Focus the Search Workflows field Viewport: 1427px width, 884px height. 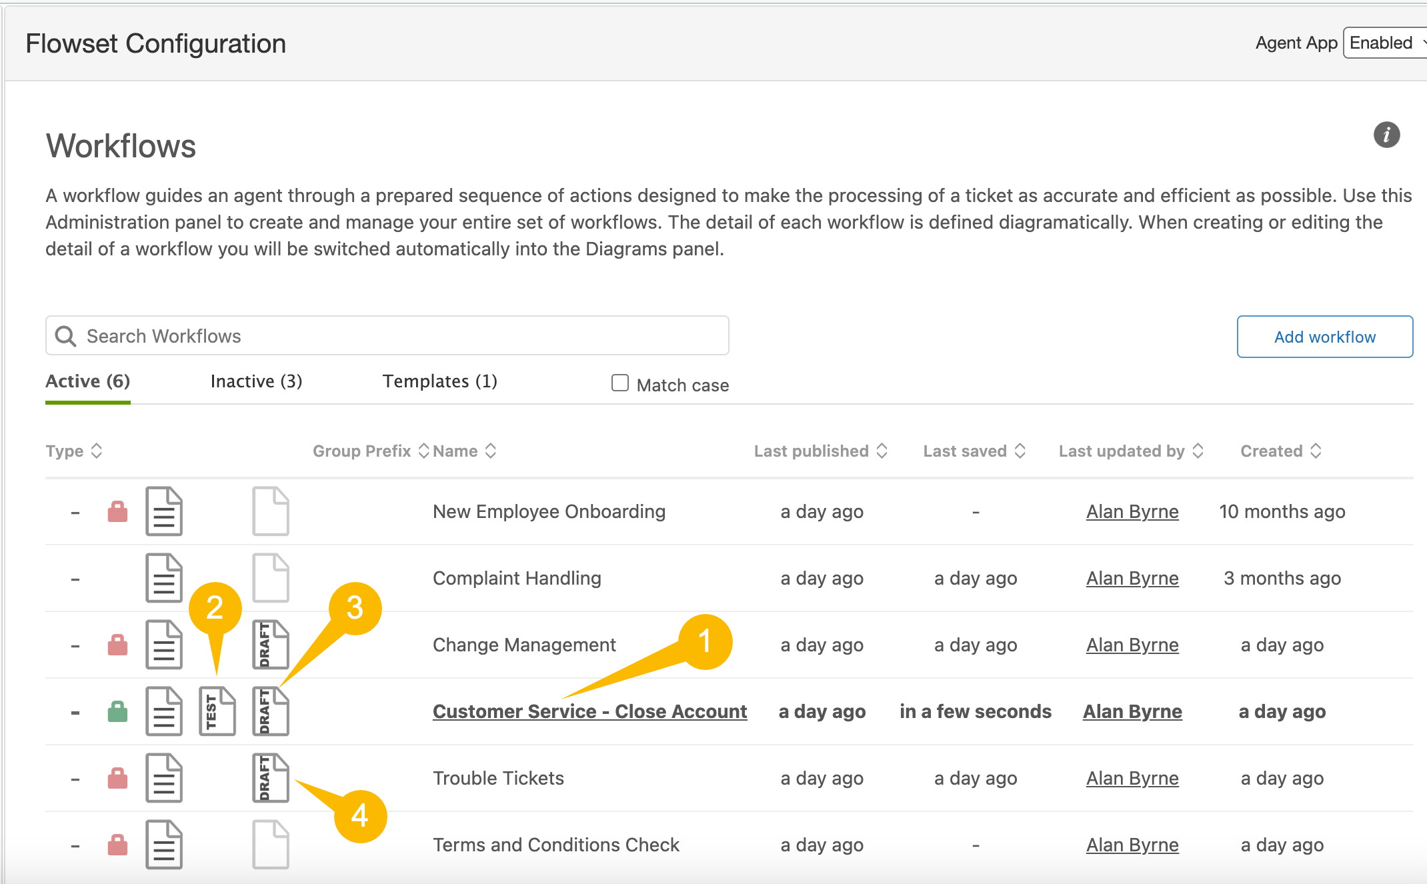(x=387, y=335)
